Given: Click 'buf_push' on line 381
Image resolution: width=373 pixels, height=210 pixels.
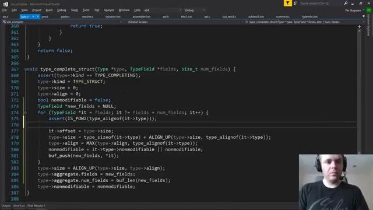Looking at the screenshot, I should click(59, 156).
